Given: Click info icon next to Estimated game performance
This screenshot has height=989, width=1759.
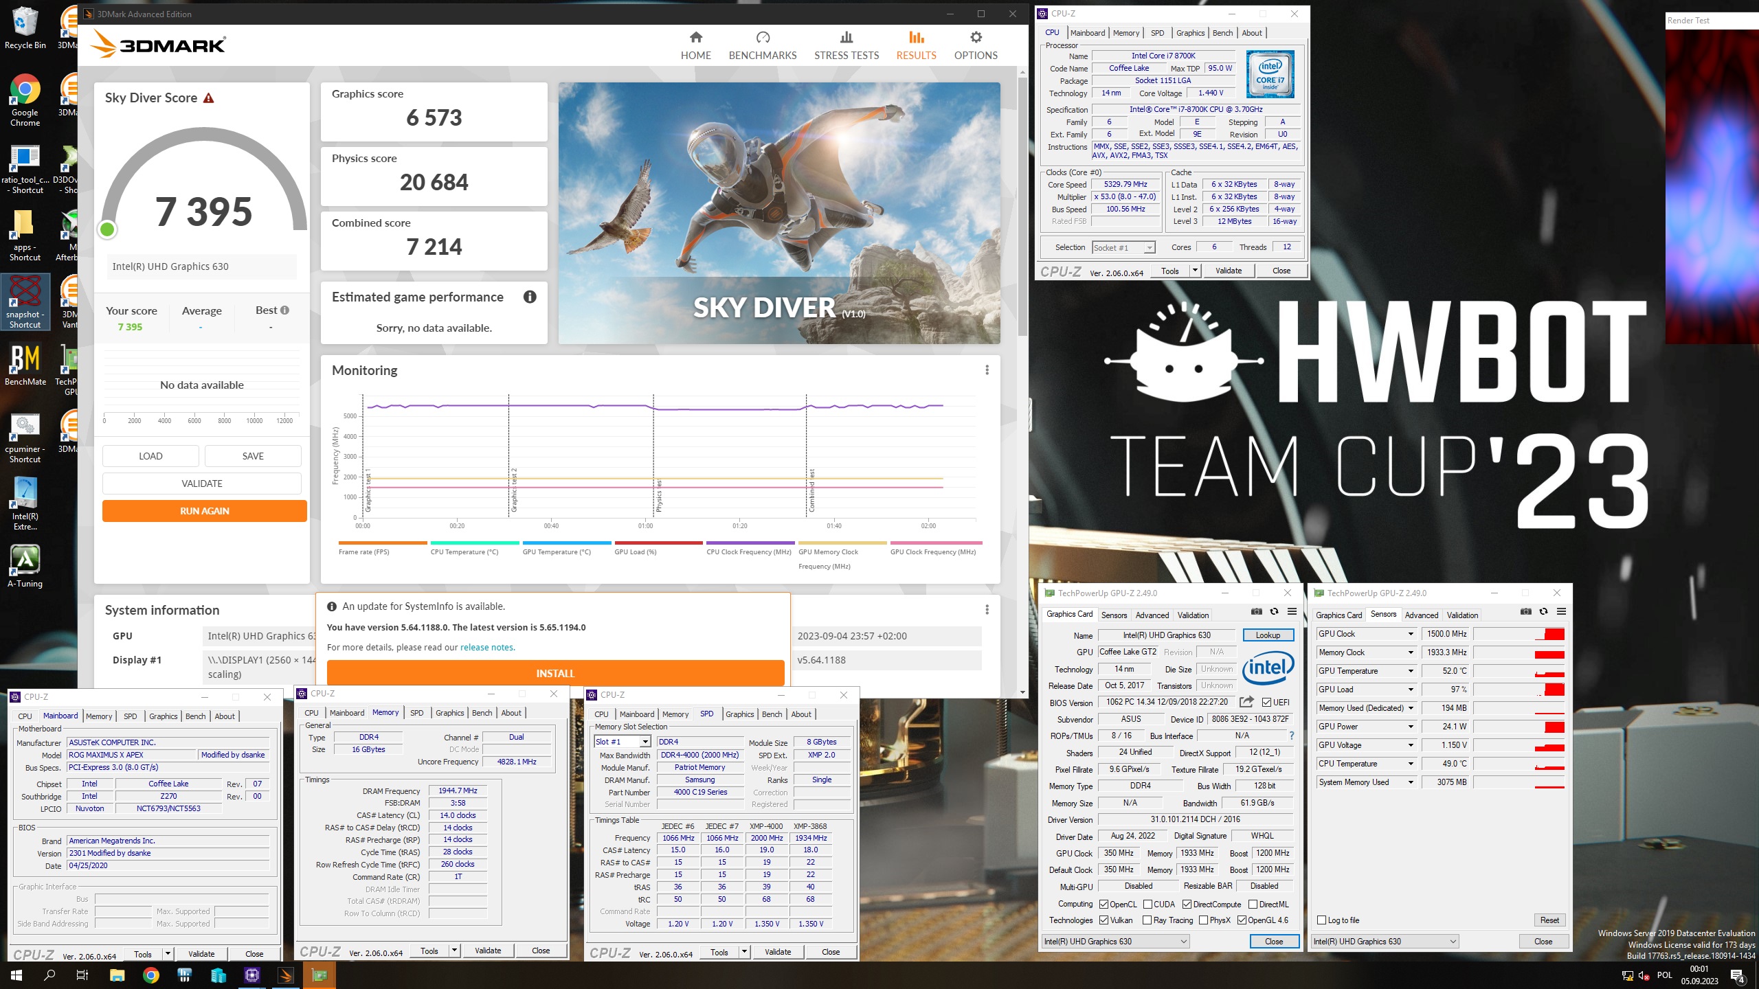Looking at the screenshot, I should [530, 297].
